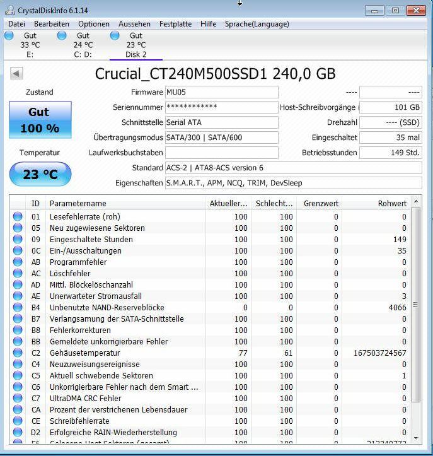
Task: Click status orb of Neuzuweisungsereignisse row
Action: [18, 364]
